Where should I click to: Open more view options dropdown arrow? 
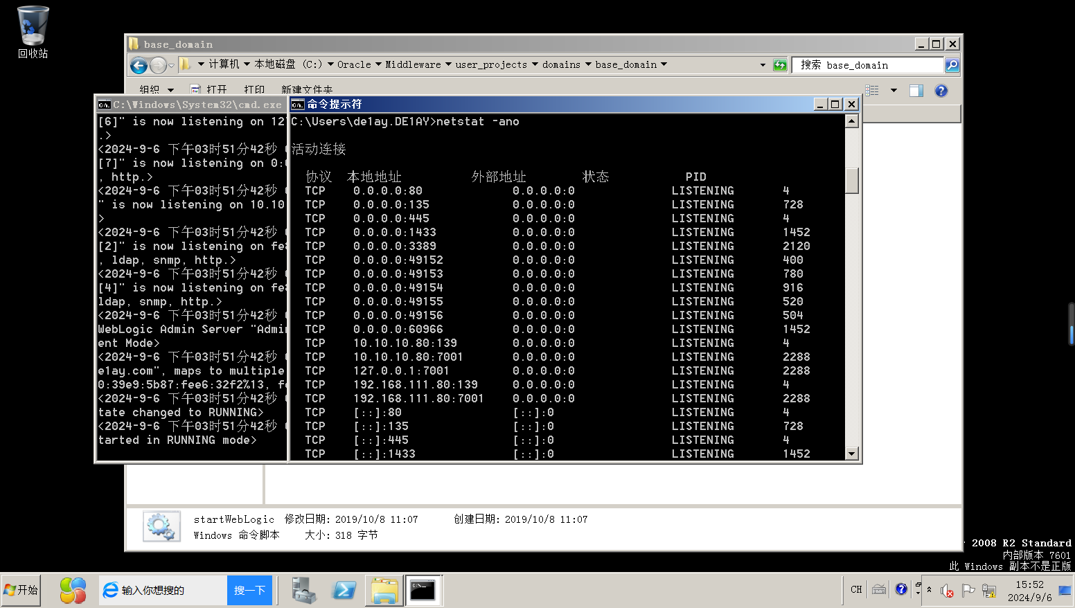point(894,91)
